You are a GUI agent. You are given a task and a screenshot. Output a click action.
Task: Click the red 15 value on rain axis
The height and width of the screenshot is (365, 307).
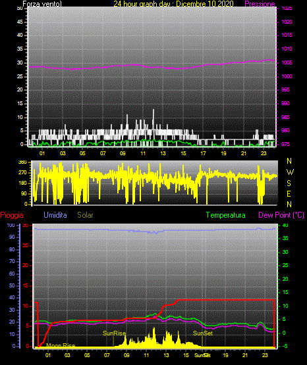(26, 285)
